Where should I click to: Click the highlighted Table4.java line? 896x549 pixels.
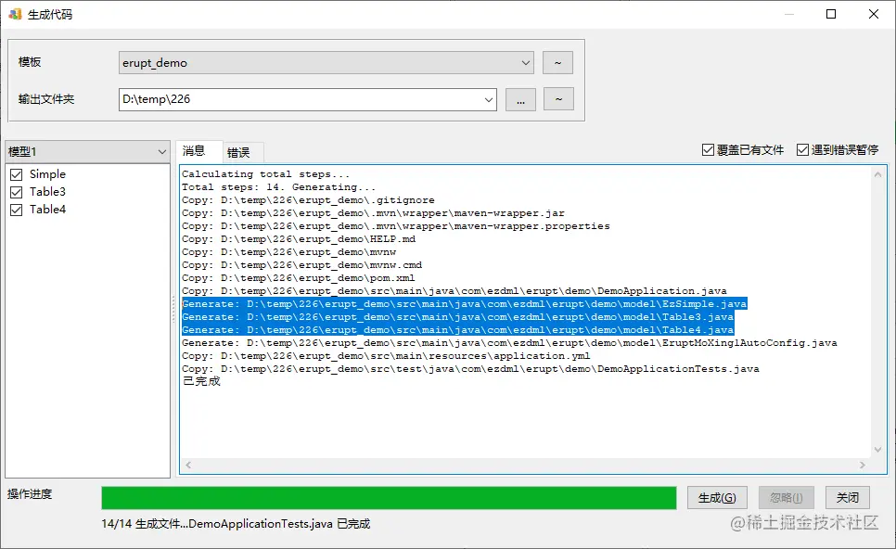click(457, 330)
